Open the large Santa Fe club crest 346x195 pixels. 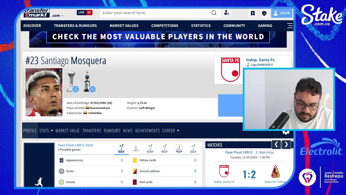(230, 70)
